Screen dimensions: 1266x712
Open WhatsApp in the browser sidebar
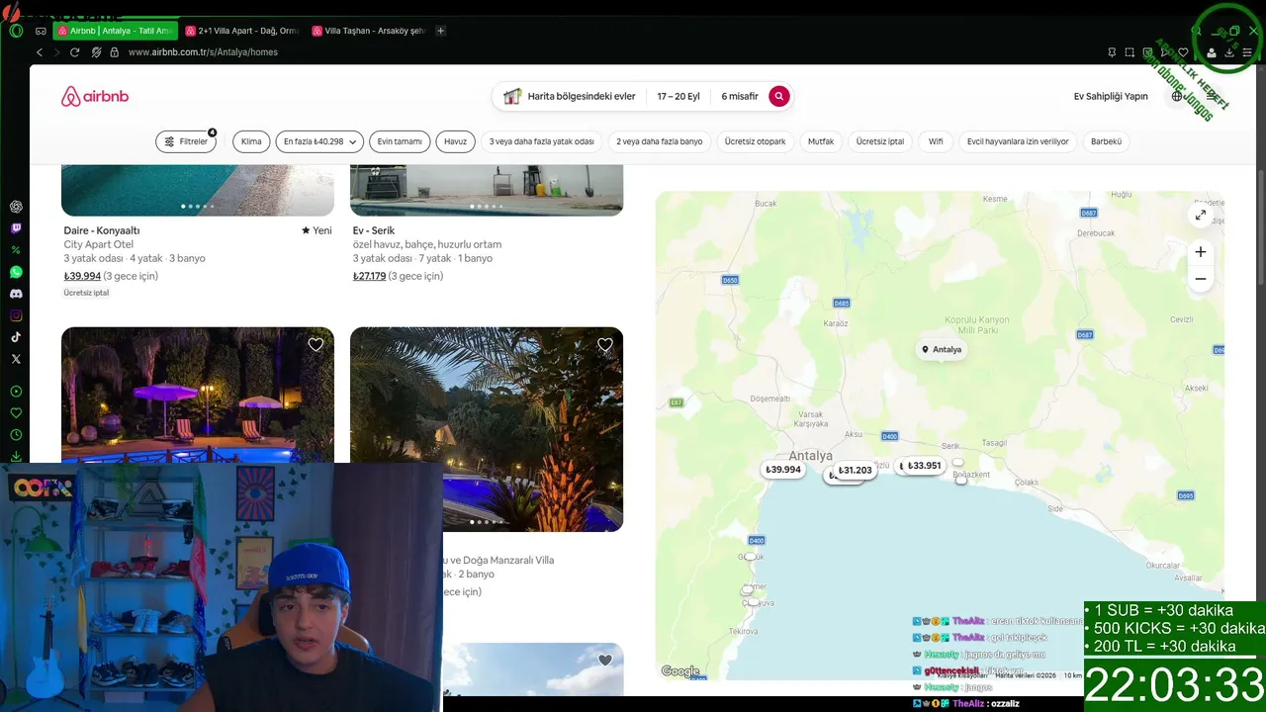pyautogui.click(x=16, y=272)
